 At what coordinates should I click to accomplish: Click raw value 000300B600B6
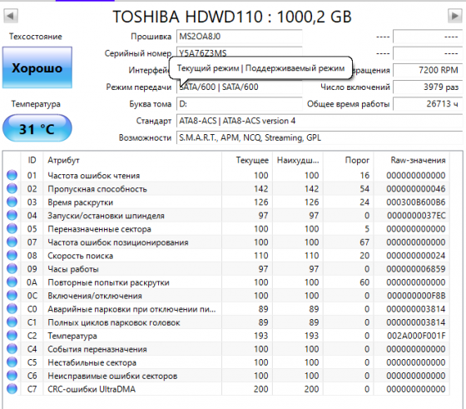point(416,202)
